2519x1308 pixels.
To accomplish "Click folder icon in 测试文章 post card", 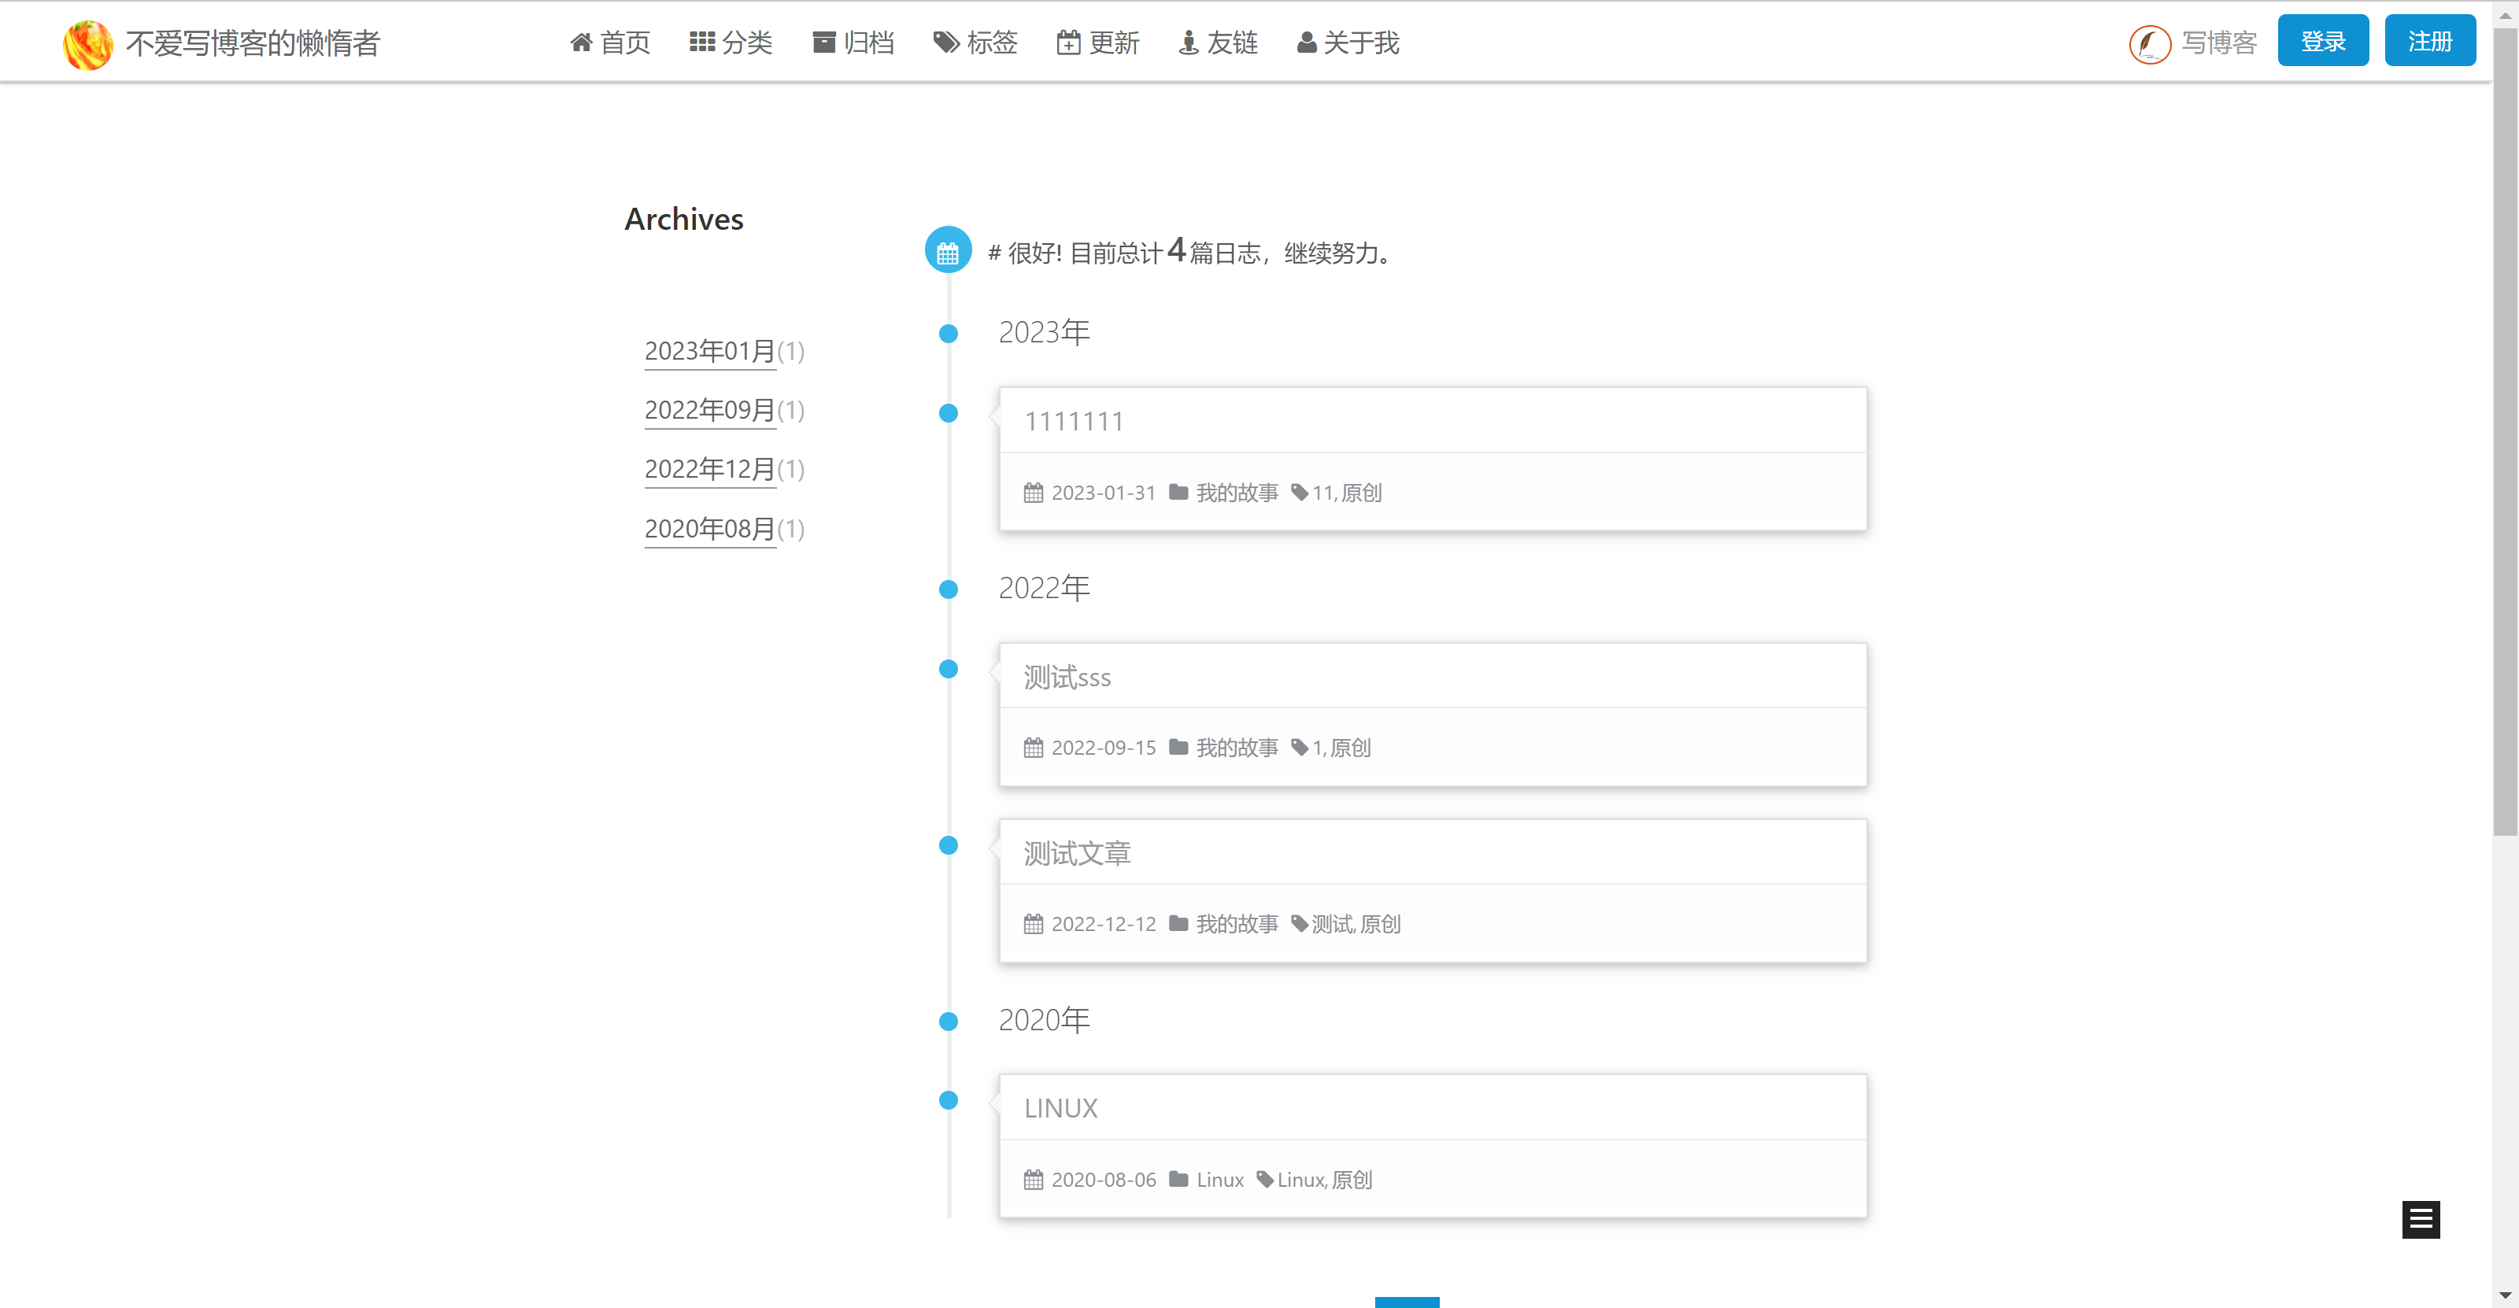I will coord(1178,923).
